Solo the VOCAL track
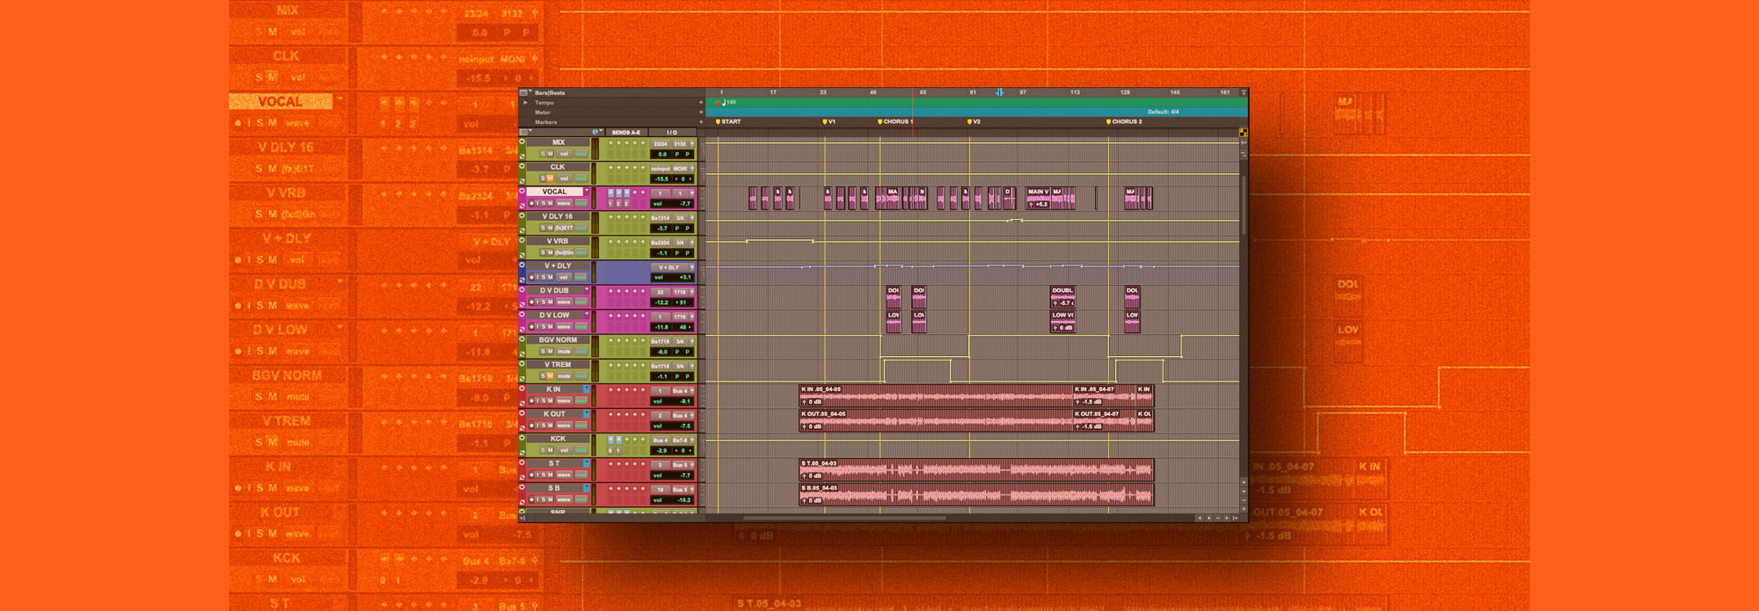Screen dimensions: 1759x611 click(x=544, y=203)
